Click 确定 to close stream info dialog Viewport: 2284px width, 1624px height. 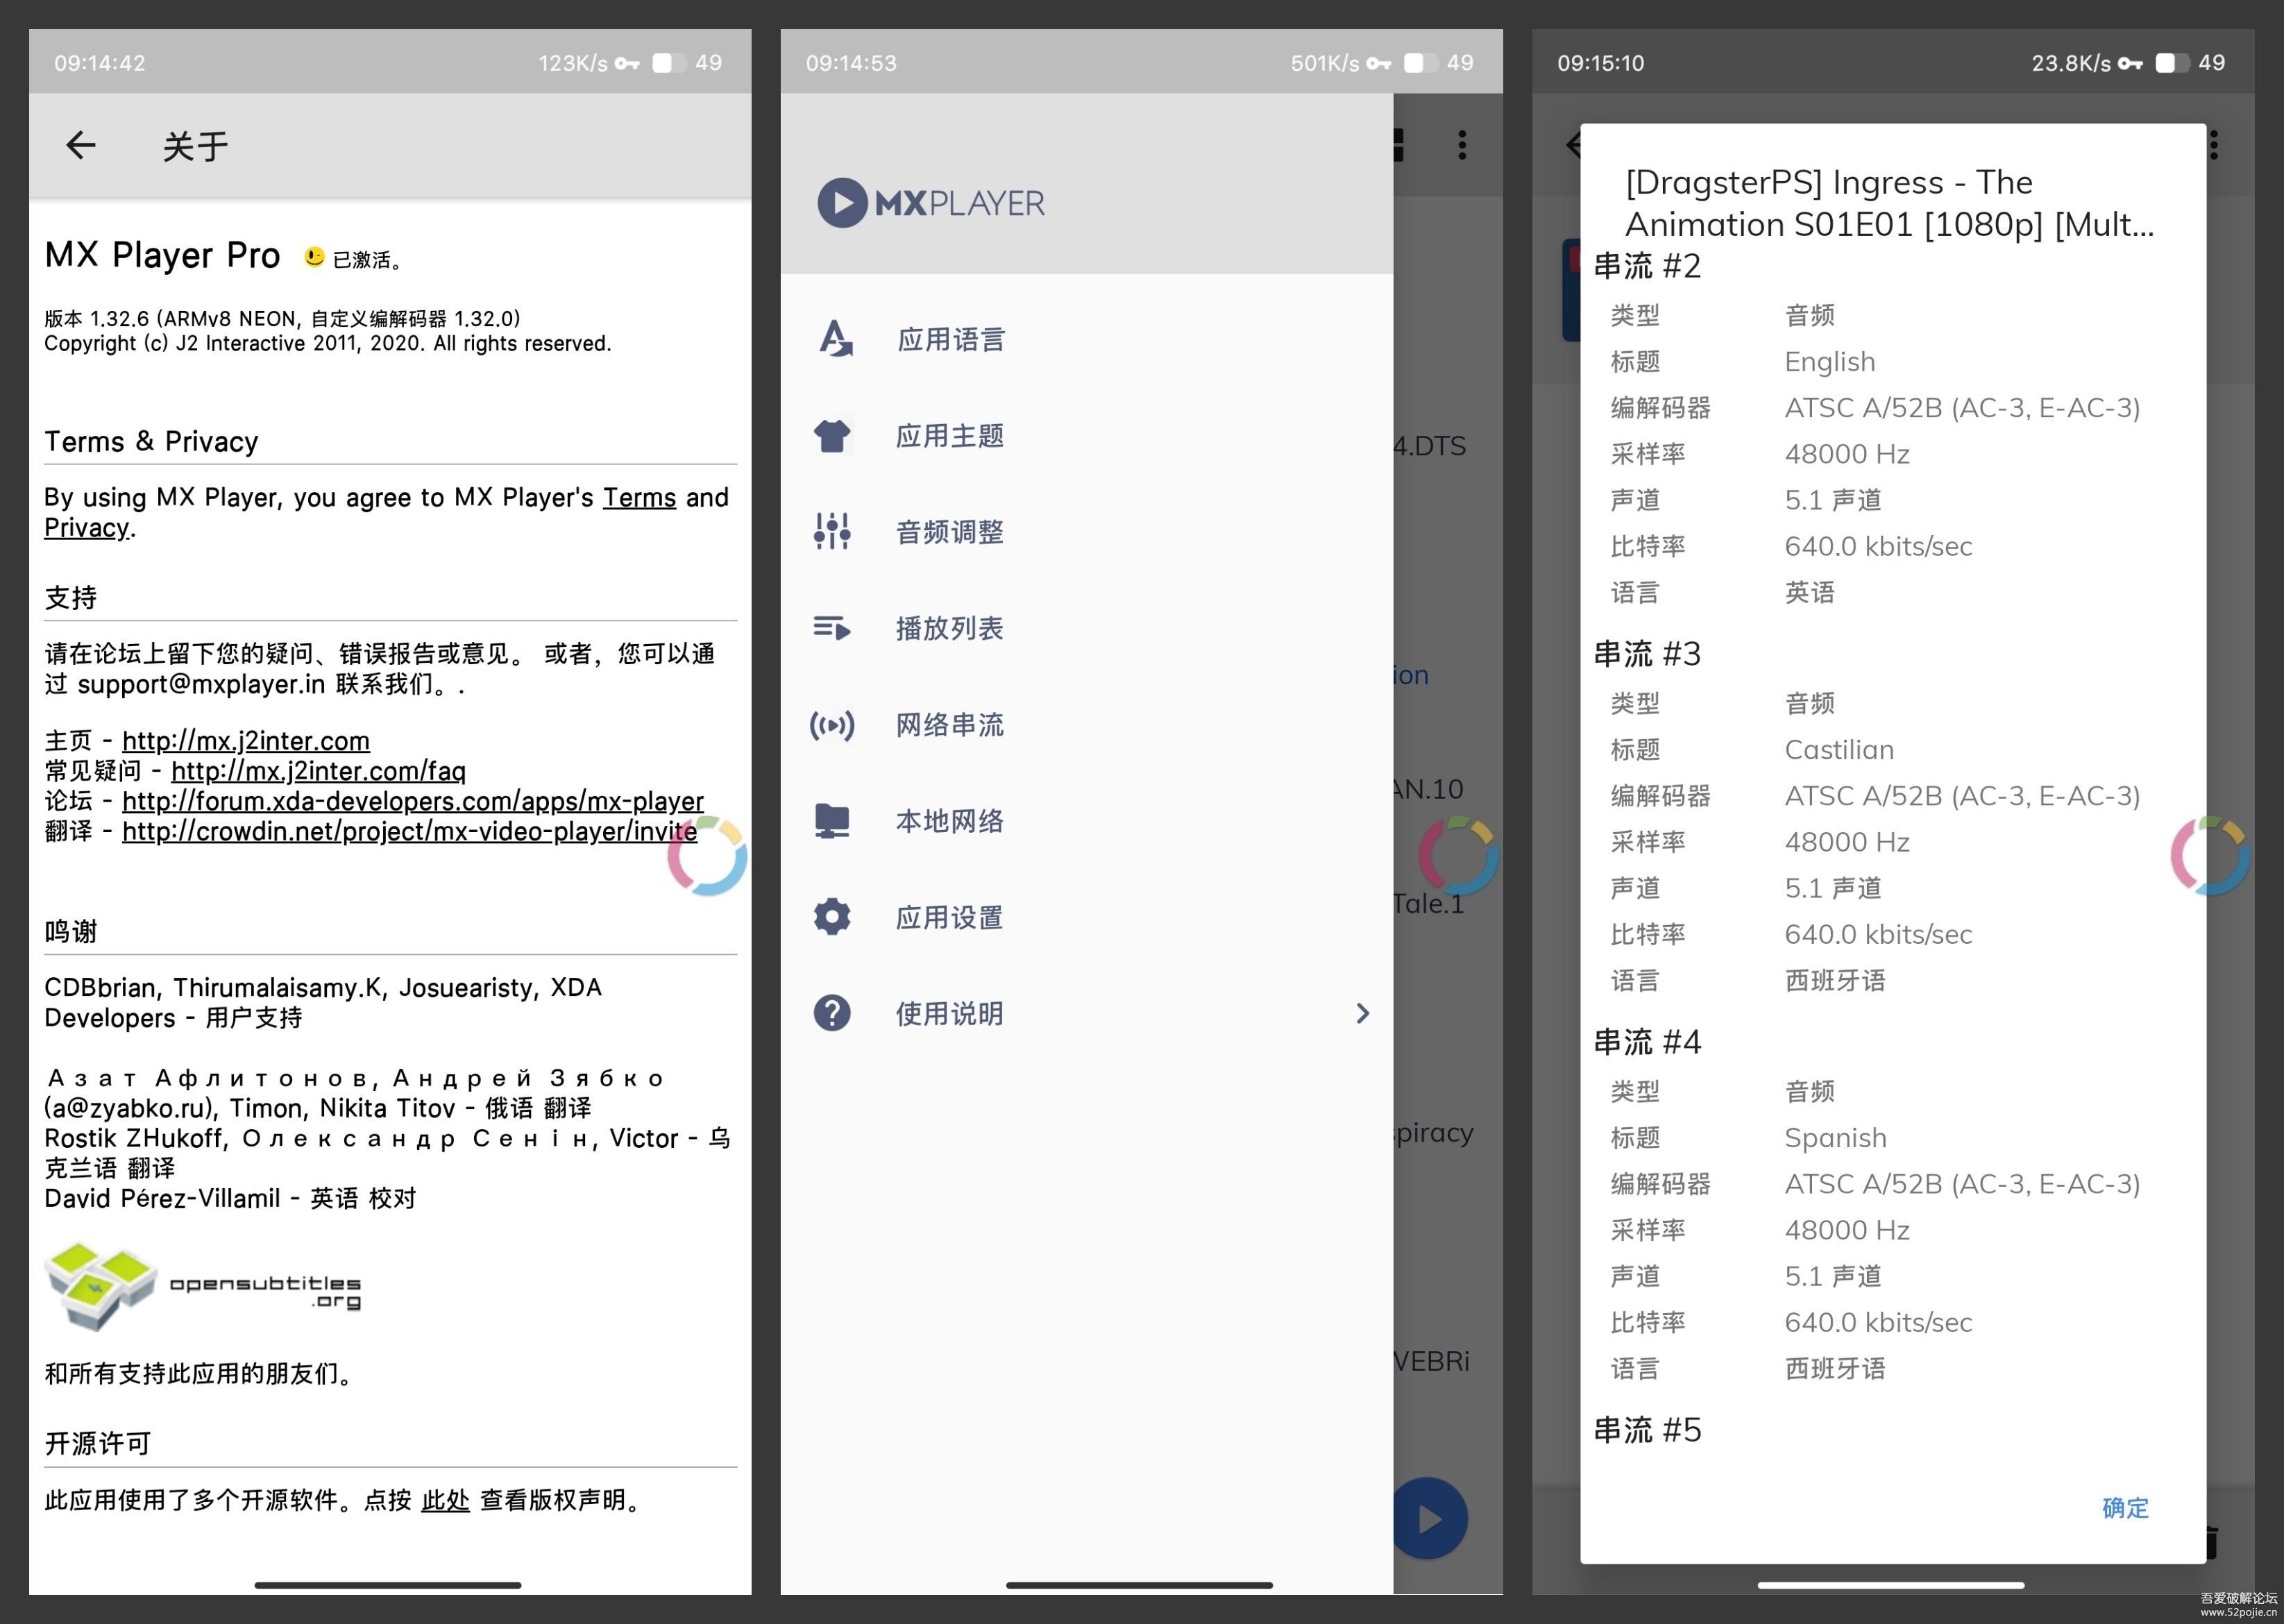pyautogui.click(x=2125, y=1508)
